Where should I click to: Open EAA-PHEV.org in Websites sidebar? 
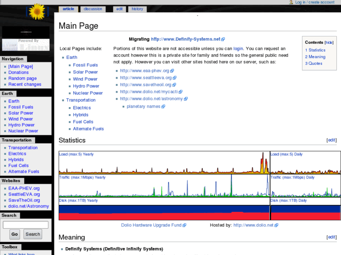[x=24, y=189]
